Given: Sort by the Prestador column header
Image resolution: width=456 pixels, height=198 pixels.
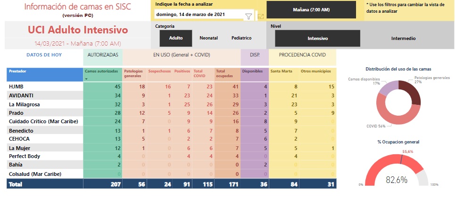Looking at the screenshot, I should (x=18, y=71).
